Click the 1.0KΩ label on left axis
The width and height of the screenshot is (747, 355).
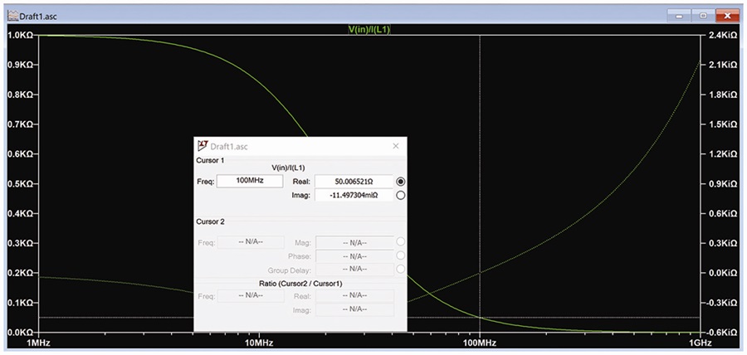[x=20, y=35]
